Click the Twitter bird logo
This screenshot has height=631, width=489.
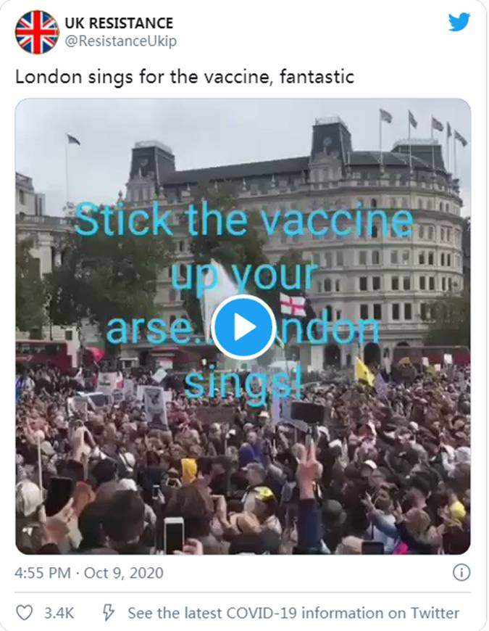(459, 22)
